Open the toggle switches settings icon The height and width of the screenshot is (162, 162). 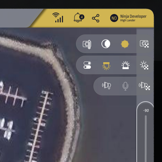coord(87,65)
